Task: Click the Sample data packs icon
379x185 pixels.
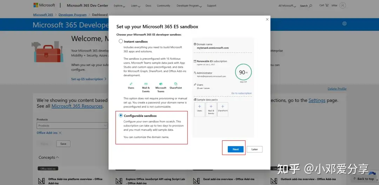Action: [195, 99]
